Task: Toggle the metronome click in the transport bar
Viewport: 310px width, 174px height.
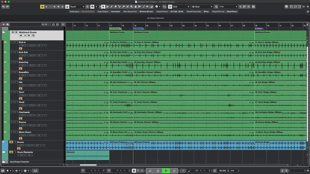Action: pyautogui.click(x=282, y=171)
